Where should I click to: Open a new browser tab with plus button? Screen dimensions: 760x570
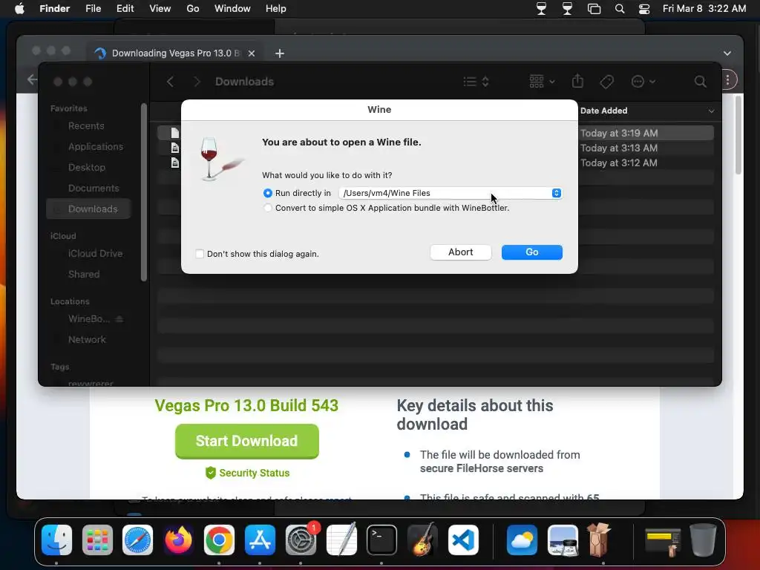pos(280,53)
